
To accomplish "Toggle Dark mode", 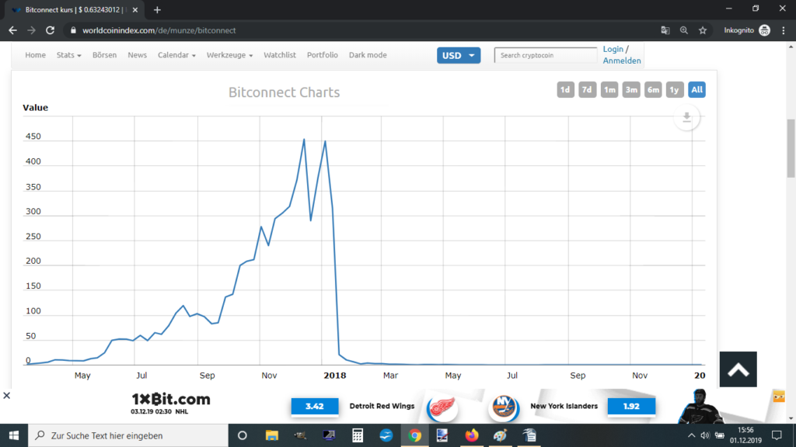I will coord(368,55).
